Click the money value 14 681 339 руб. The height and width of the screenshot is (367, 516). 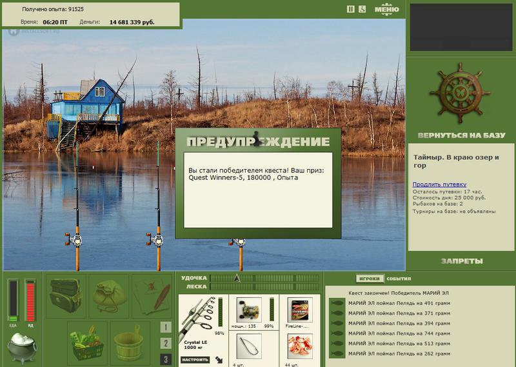click(132, 22)
